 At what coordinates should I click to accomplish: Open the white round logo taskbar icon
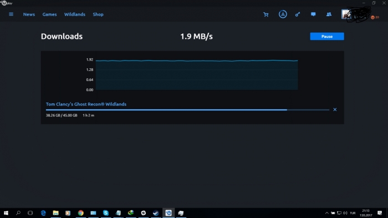pos(143,213)
